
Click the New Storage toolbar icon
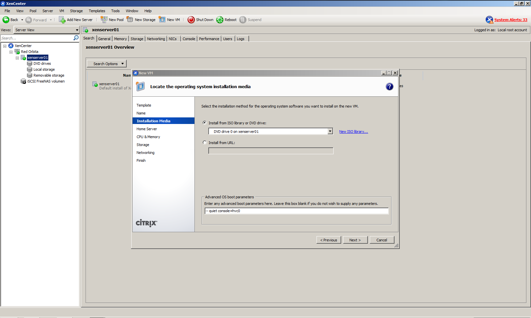coord(130,20)
